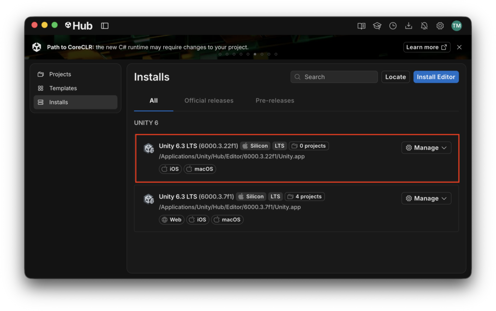This screenshot has height=311, width=496.
Task: Click the Unity 6.3 LTS (6000.3.7f1) title
Action: (x=197, y=197)
